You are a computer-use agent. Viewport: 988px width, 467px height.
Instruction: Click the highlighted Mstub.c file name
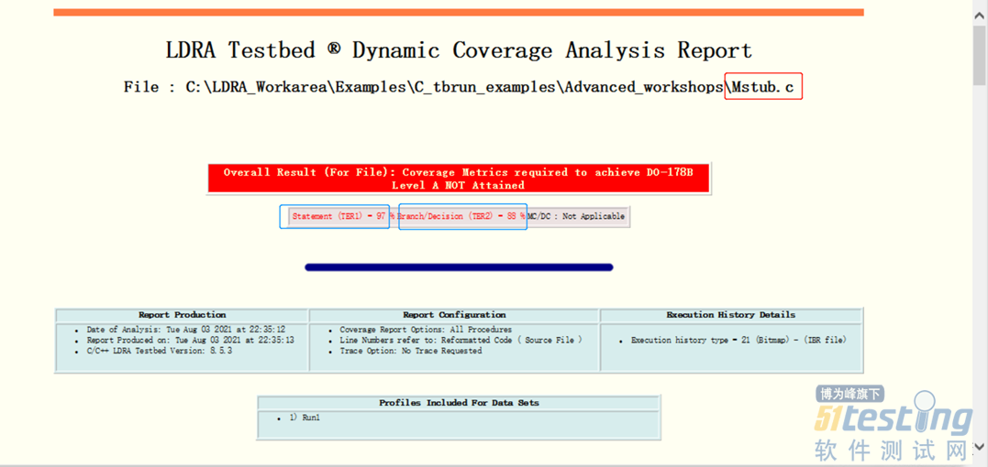tap(763, 87)
